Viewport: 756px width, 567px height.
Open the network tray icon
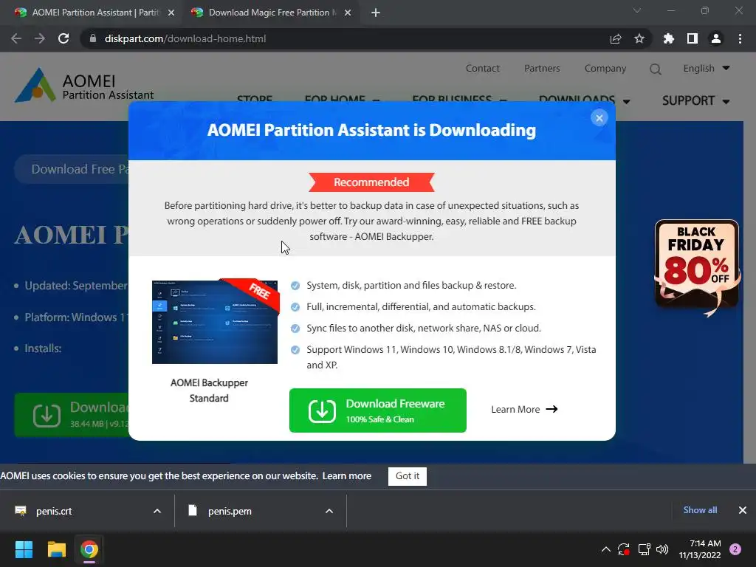point(644,549)
